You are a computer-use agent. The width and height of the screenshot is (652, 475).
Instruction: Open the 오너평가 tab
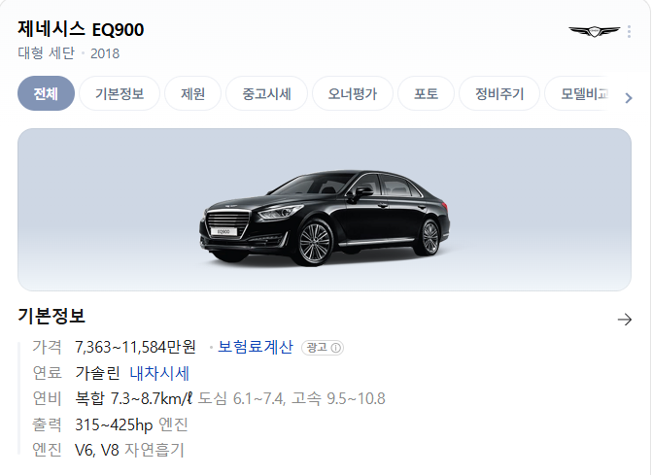353,93
